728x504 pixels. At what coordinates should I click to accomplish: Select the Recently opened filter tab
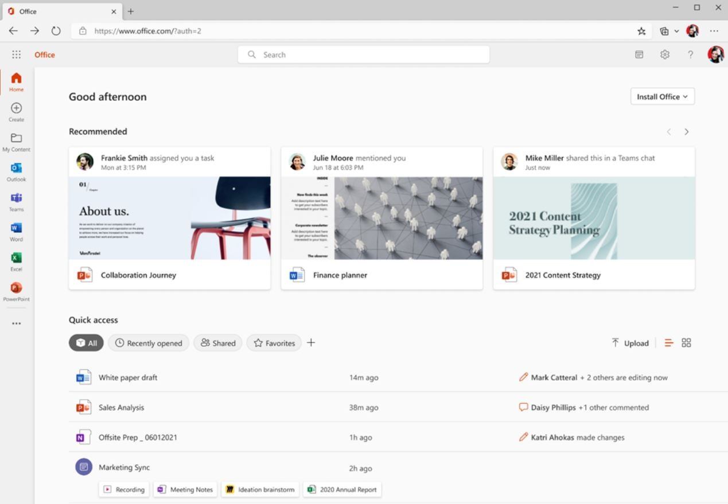(149, 343)
